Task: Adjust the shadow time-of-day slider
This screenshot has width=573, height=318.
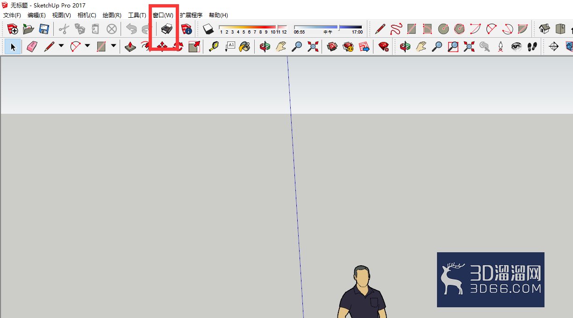Action: coord(328,27)
